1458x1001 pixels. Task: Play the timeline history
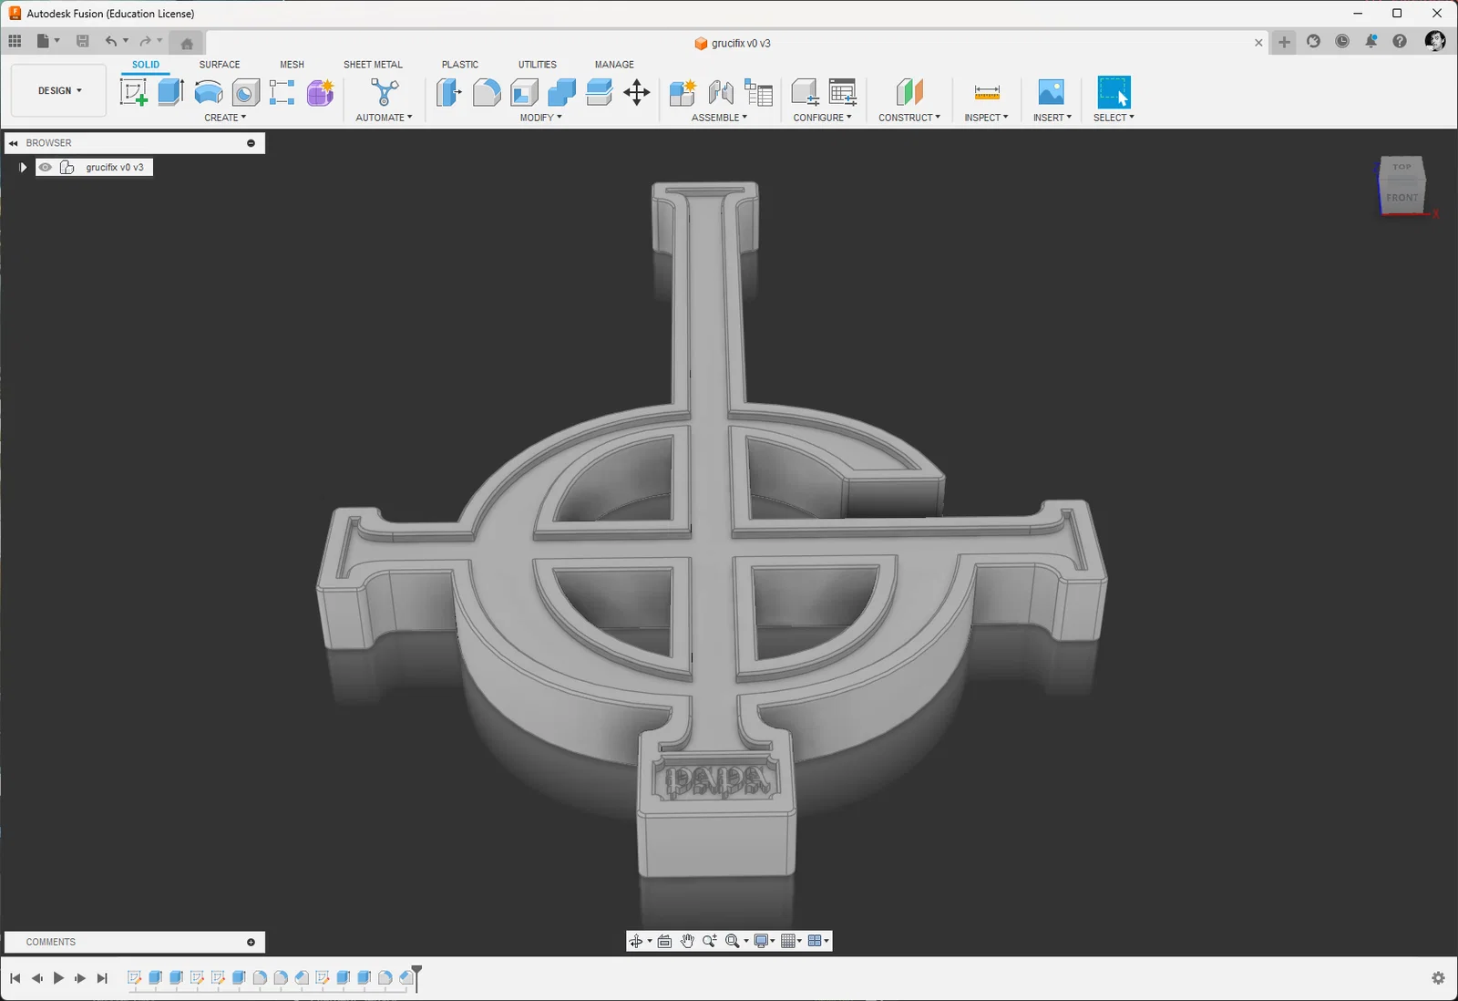tap(58, 978)
